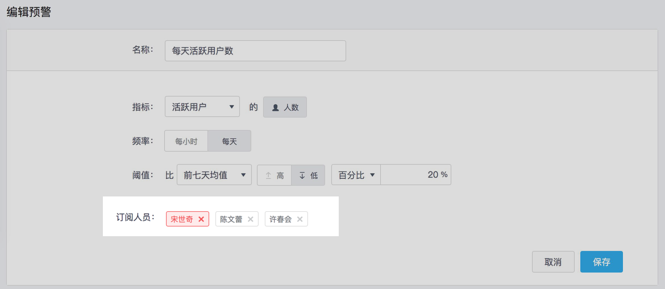This screenshot has height=289, width=665.
Task: Click the down arrow icon for 低
Action: 302,175
